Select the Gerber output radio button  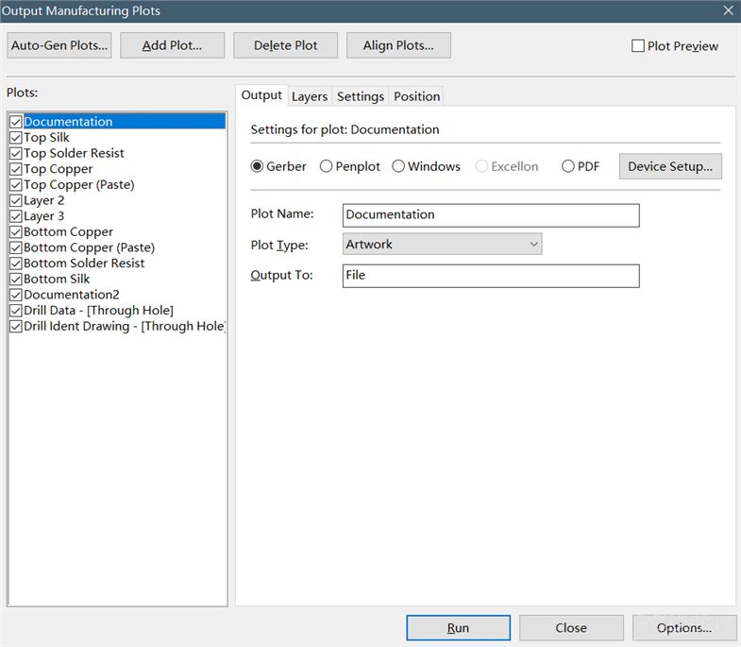(x=257, y=166)
